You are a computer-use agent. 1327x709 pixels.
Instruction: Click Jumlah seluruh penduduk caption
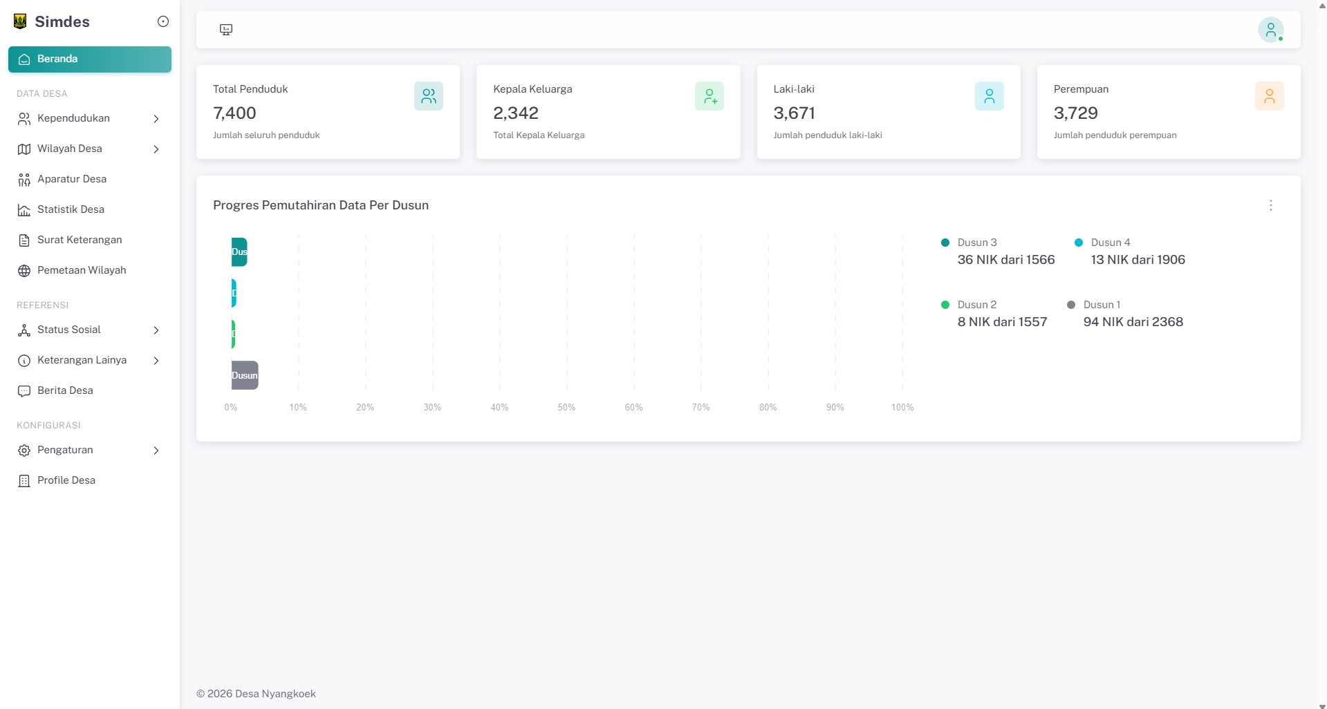[x=266, y=135]
